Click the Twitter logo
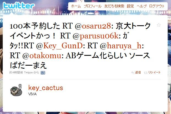Image resolution: width=171 pixels, height=114 pixels. click(19, 5)
